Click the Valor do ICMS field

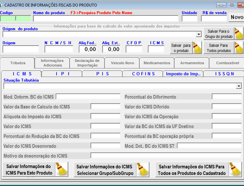(105, 126)
